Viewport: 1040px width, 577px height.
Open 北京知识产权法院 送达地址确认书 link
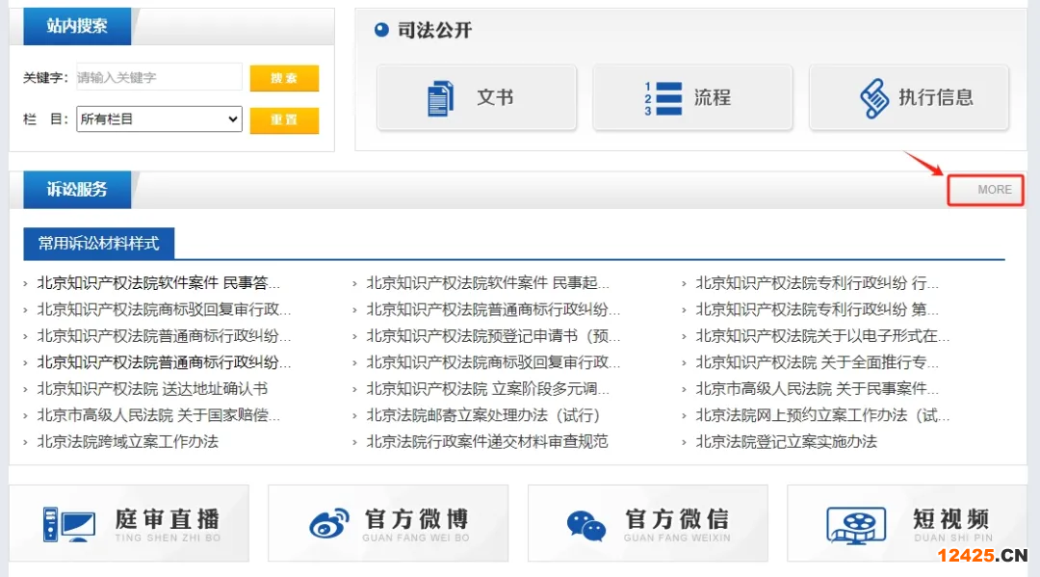click(152, 389)
